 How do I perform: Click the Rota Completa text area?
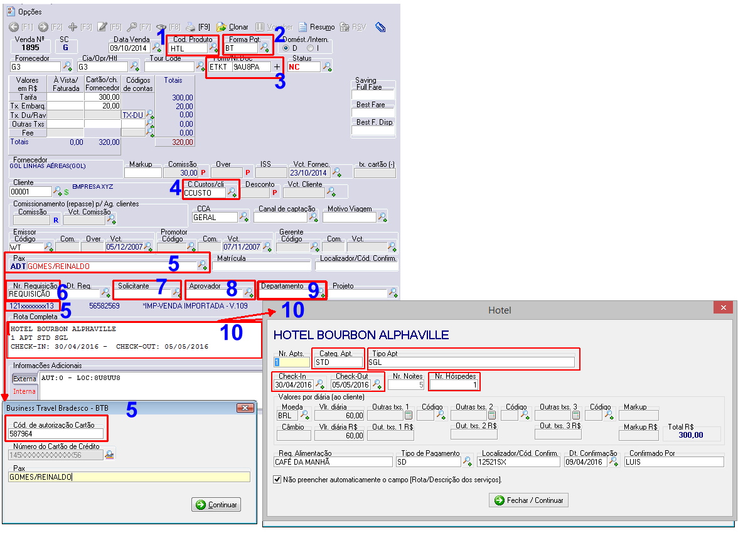point(135,340)
